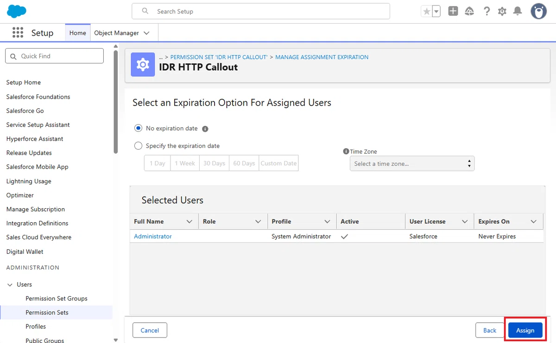Open Salesforce Foundations in sidebar
556x343 pixels.
38,97
